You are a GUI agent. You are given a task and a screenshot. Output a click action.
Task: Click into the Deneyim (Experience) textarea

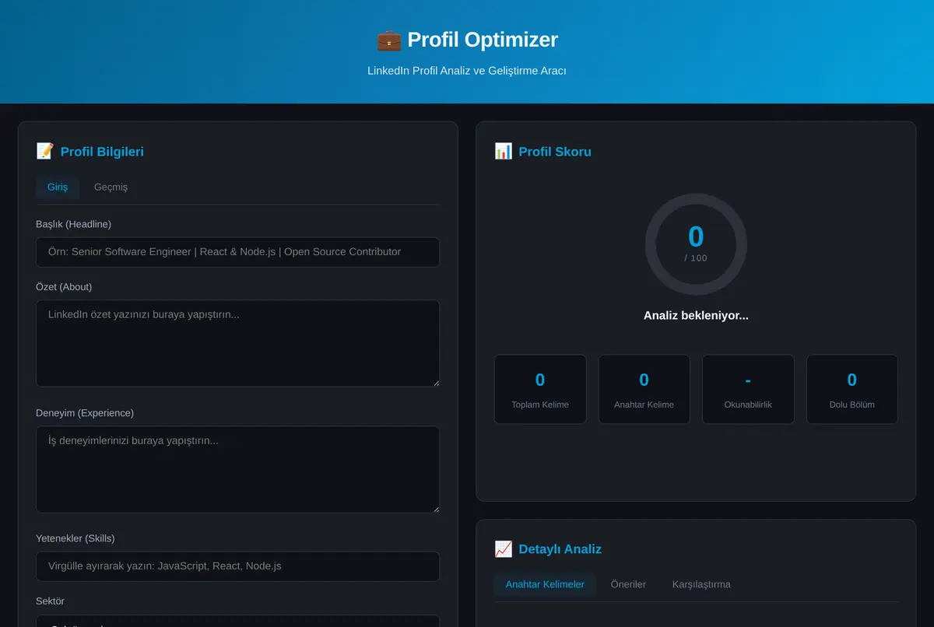(x=237, y=469)
